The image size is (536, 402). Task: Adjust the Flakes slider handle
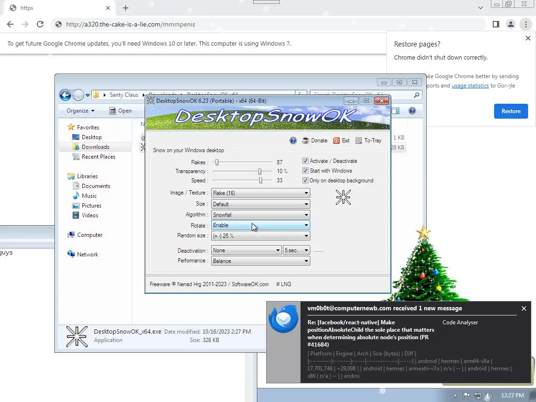(216, 162)
